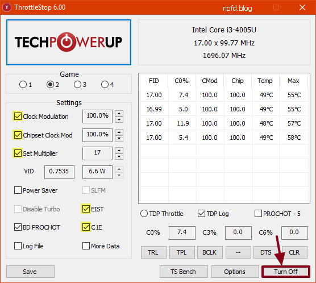This screenshot has width=316, height=283.
Task: Click the 58°C Max cell
Action: 294,138
